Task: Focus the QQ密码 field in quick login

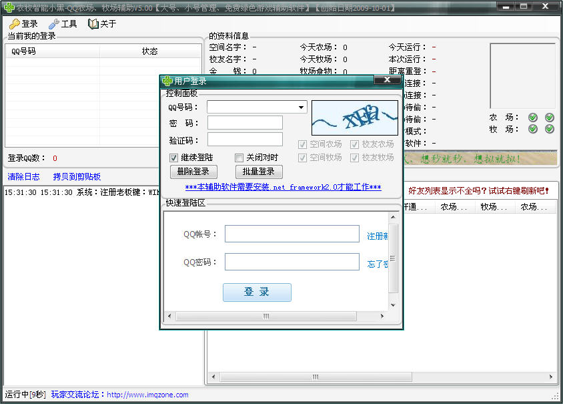Action: pos(292,262)
